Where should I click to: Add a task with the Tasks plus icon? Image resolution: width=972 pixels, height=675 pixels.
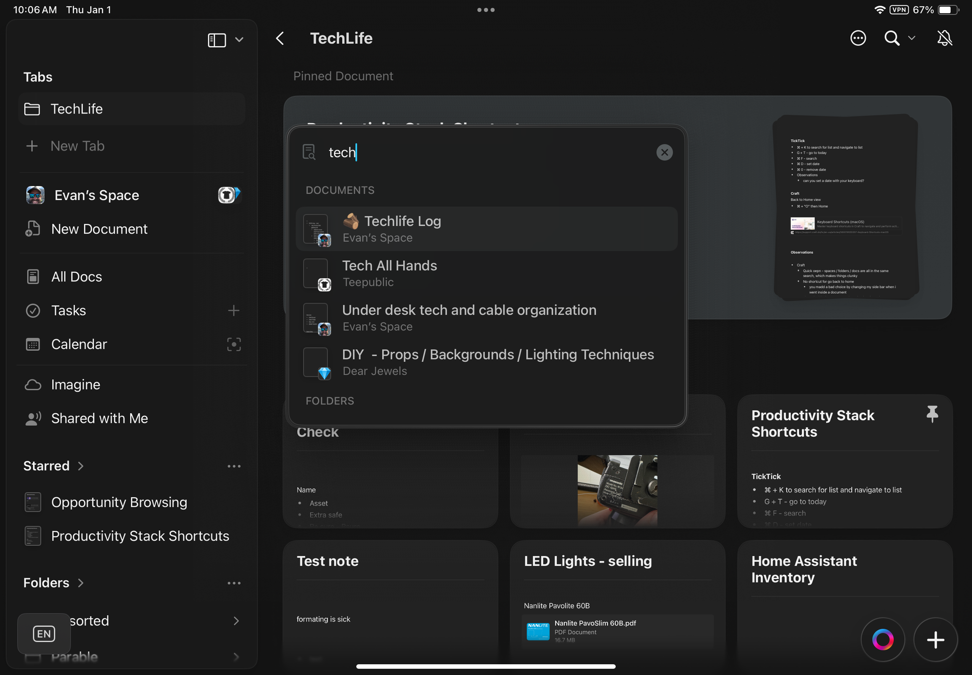(234, 310)
